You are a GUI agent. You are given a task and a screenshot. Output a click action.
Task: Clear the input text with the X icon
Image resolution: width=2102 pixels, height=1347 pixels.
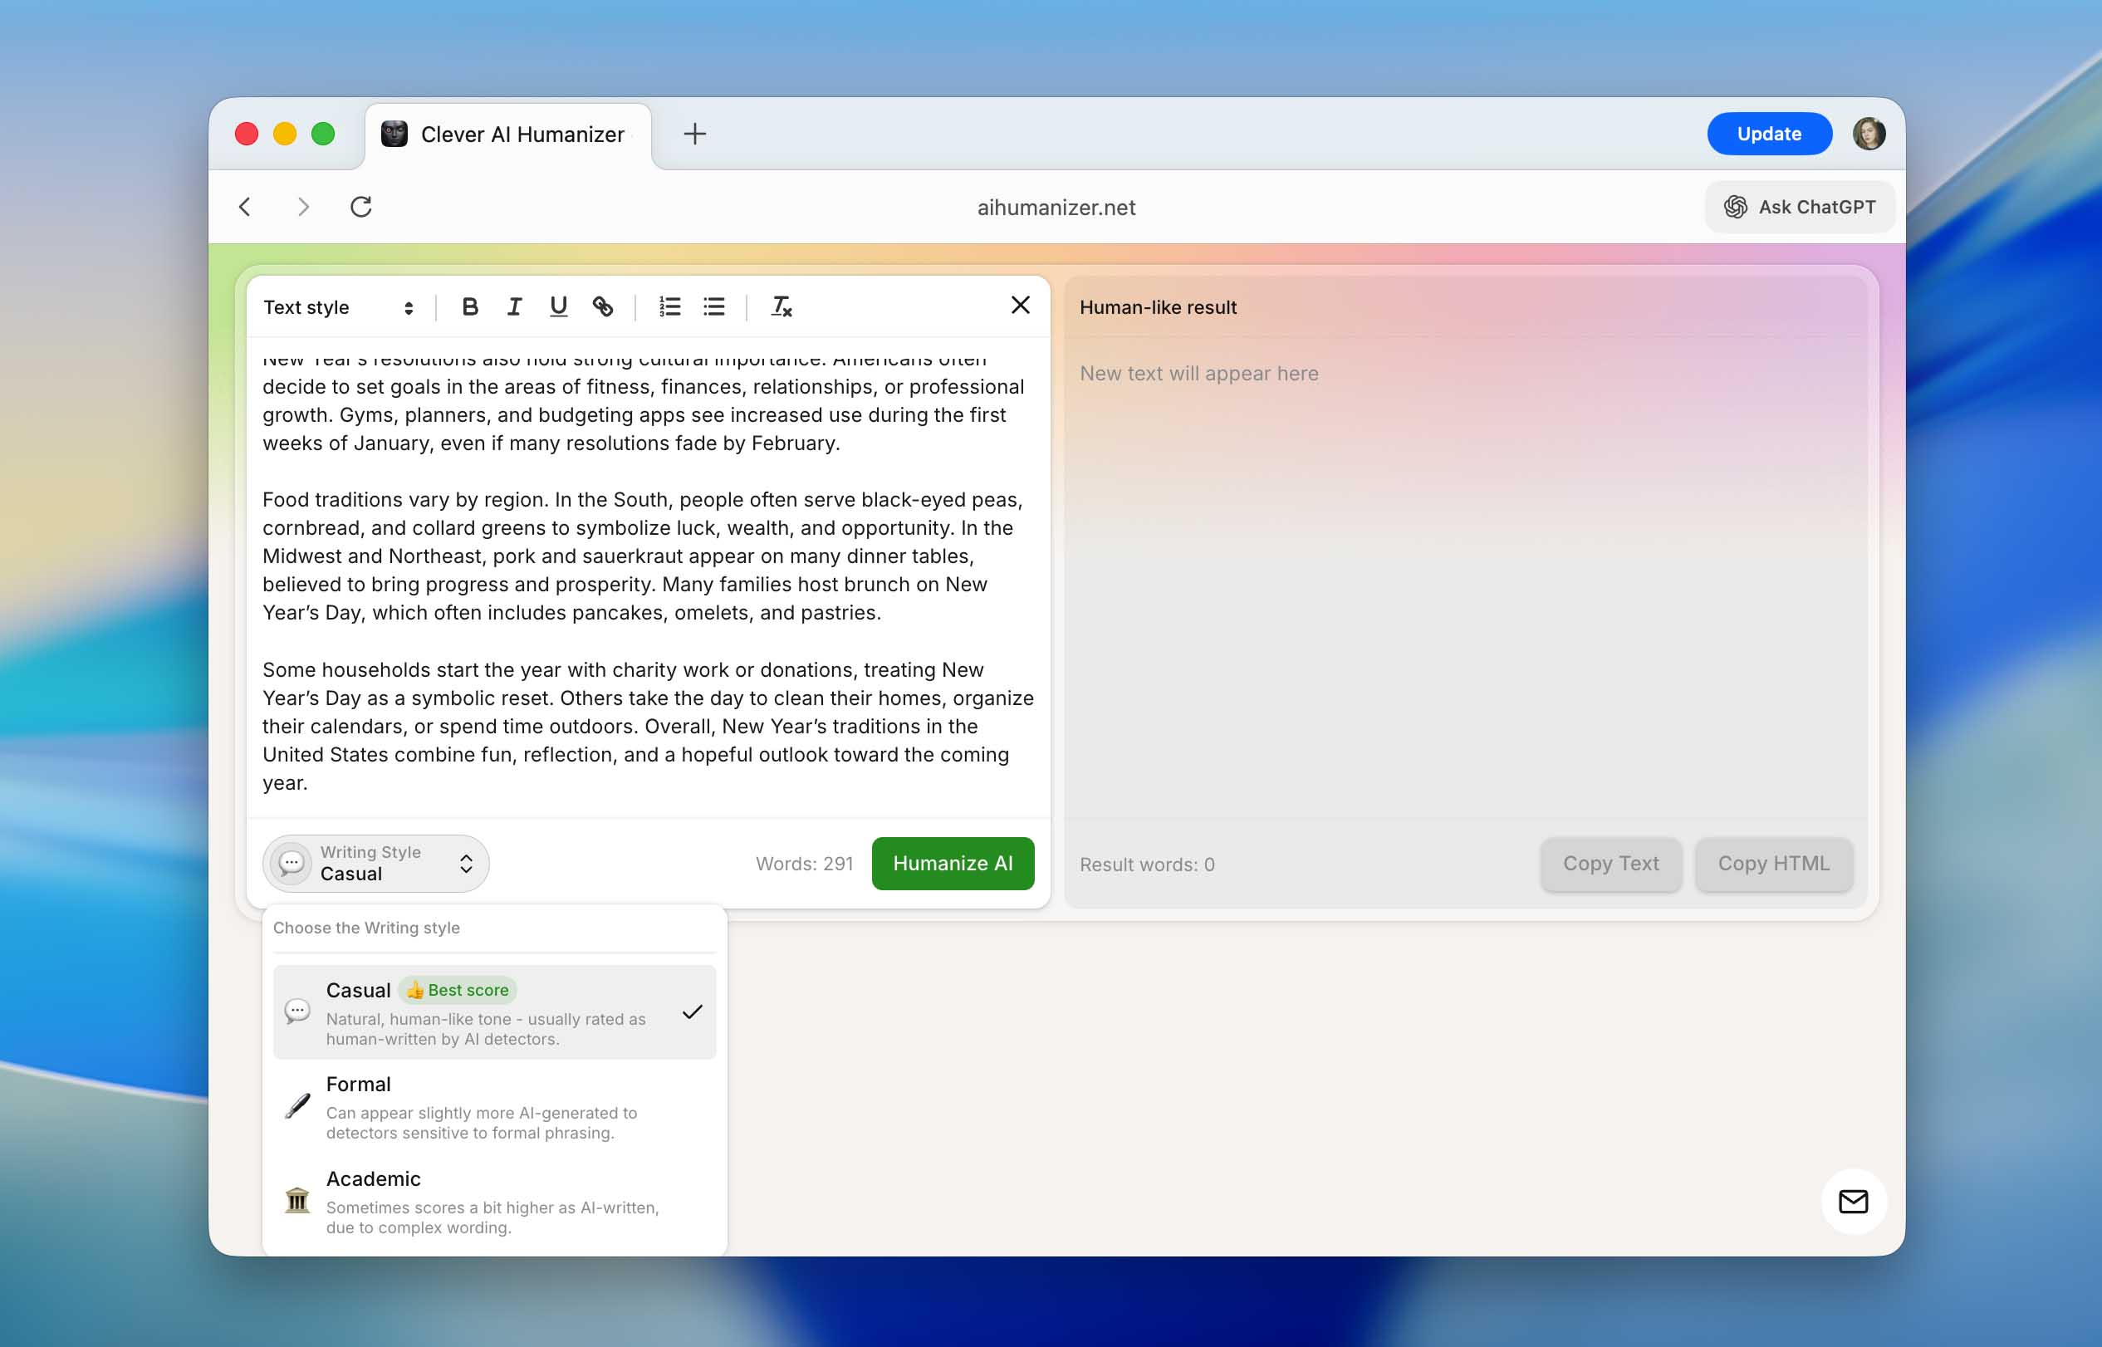pos(1020,305)
